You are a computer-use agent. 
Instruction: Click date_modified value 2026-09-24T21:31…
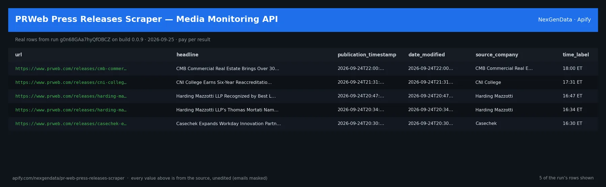pos(431,82)
